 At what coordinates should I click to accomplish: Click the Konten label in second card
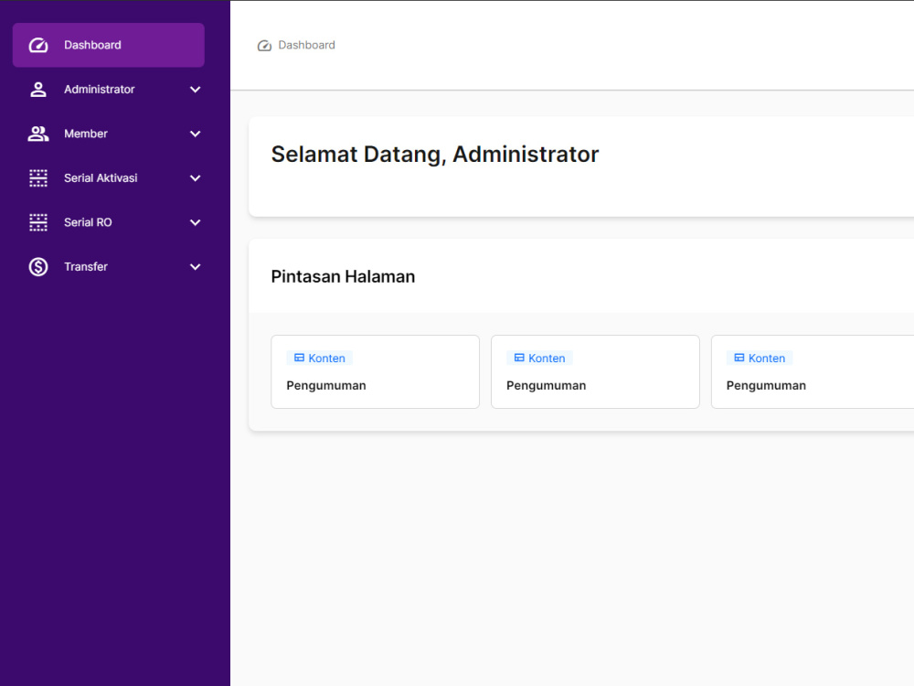click(547, 359)
